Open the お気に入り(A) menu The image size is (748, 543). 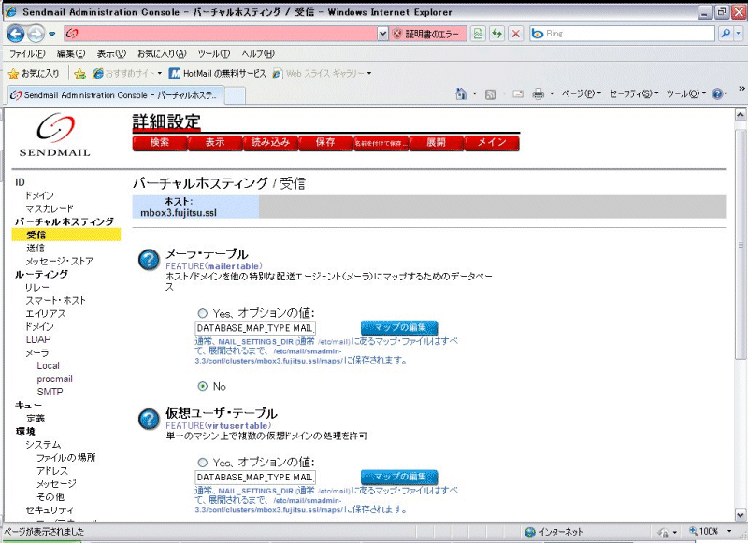(x=162, y=54)
